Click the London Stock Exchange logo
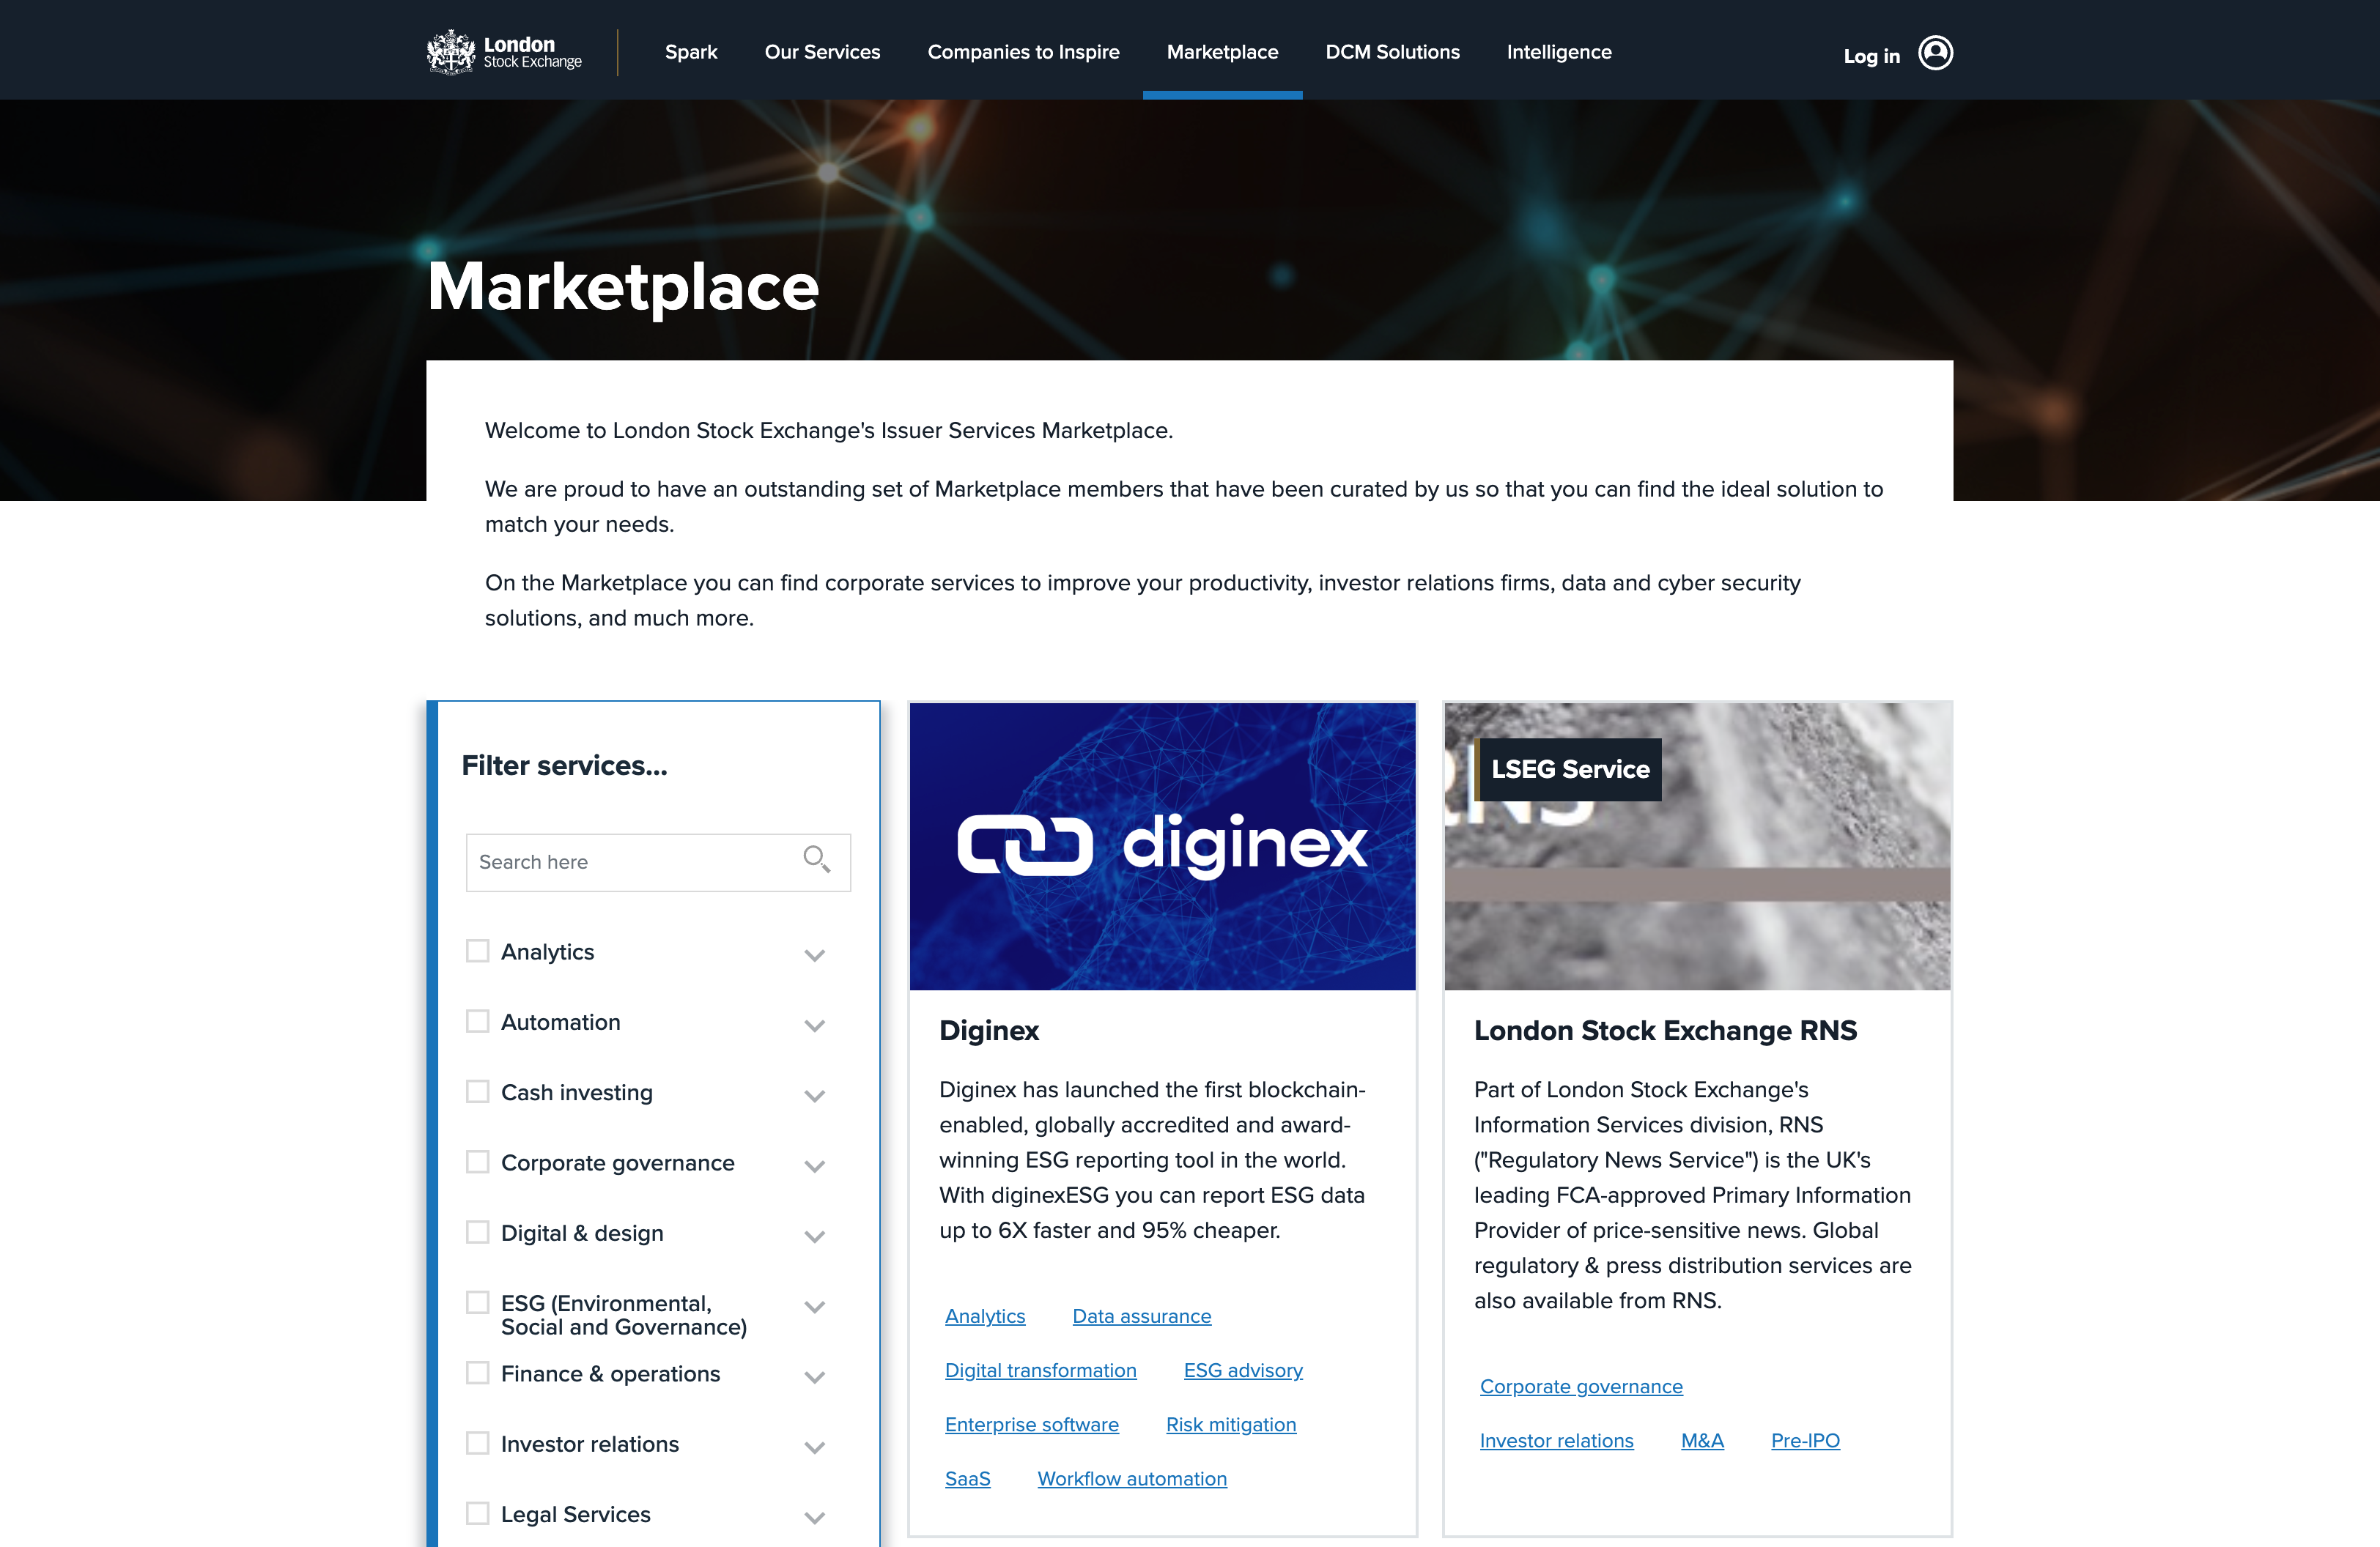Viewport: 2380px width, 1547px height. point(504,52)
